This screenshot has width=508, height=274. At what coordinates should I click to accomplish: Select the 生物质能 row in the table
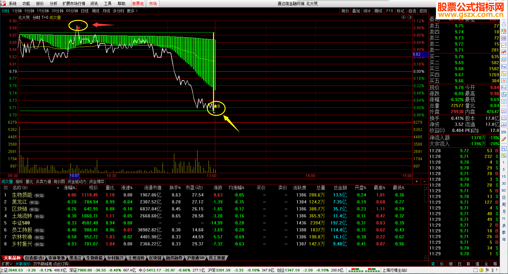[x=213, y=195]
